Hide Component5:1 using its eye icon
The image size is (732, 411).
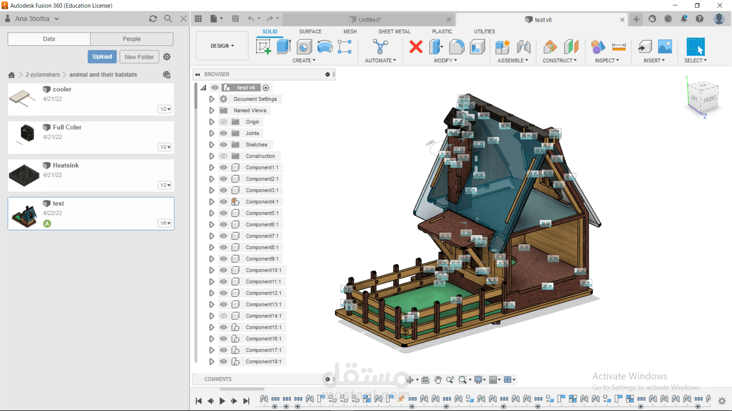pos(224,213)
